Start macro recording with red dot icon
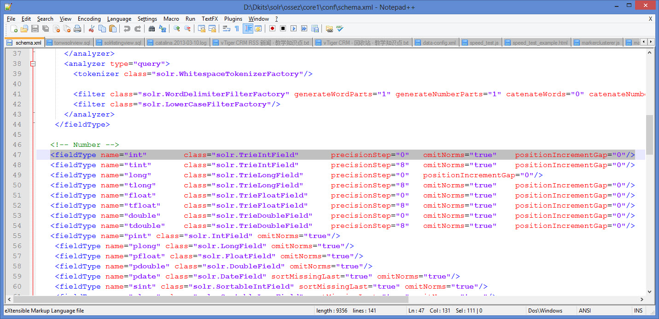 [x=272, y=29]
